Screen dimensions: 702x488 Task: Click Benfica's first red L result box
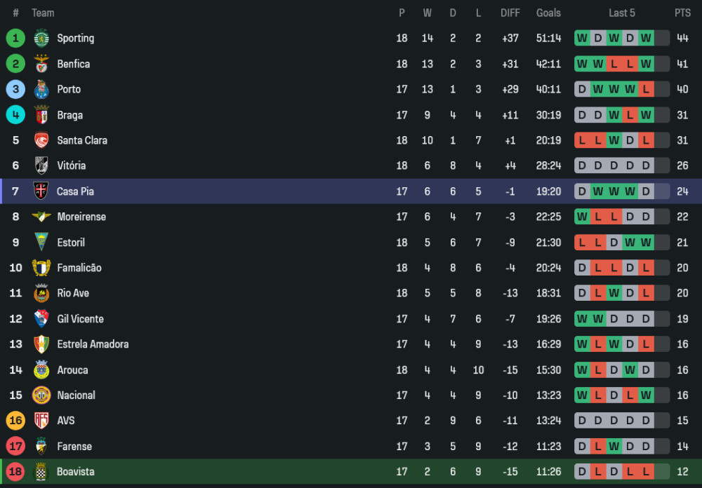point(614,64)
